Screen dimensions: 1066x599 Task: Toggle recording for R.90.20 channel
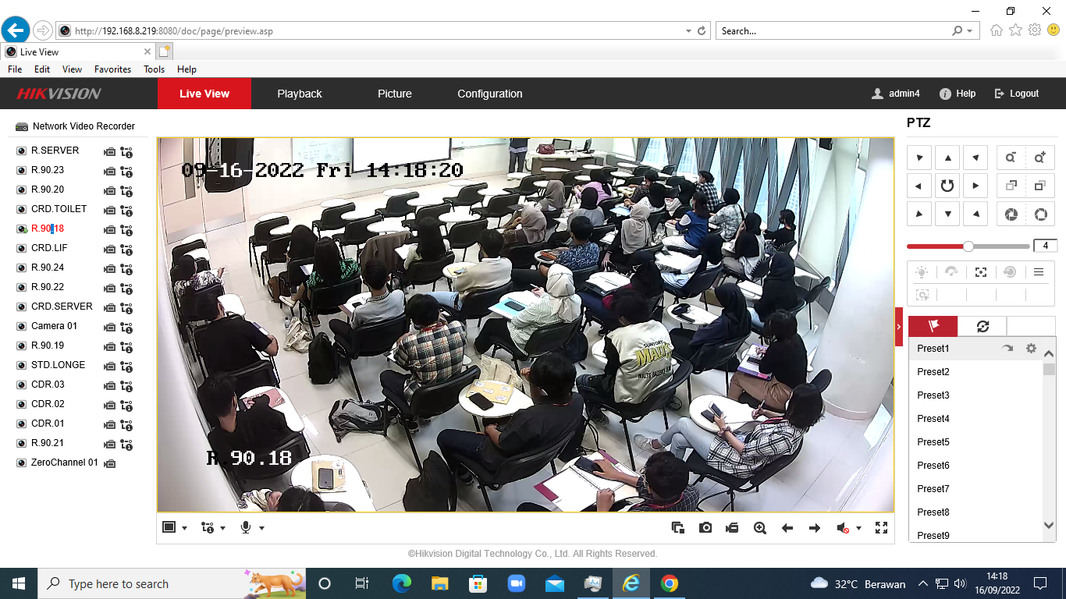point(110,190)
